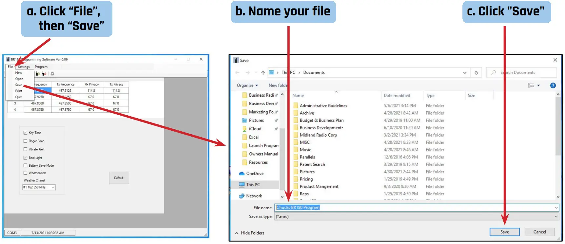This screenshot has height=244, width=565.
Task: Select the Network icon in sidebar
Action: [x=242, y=196]
